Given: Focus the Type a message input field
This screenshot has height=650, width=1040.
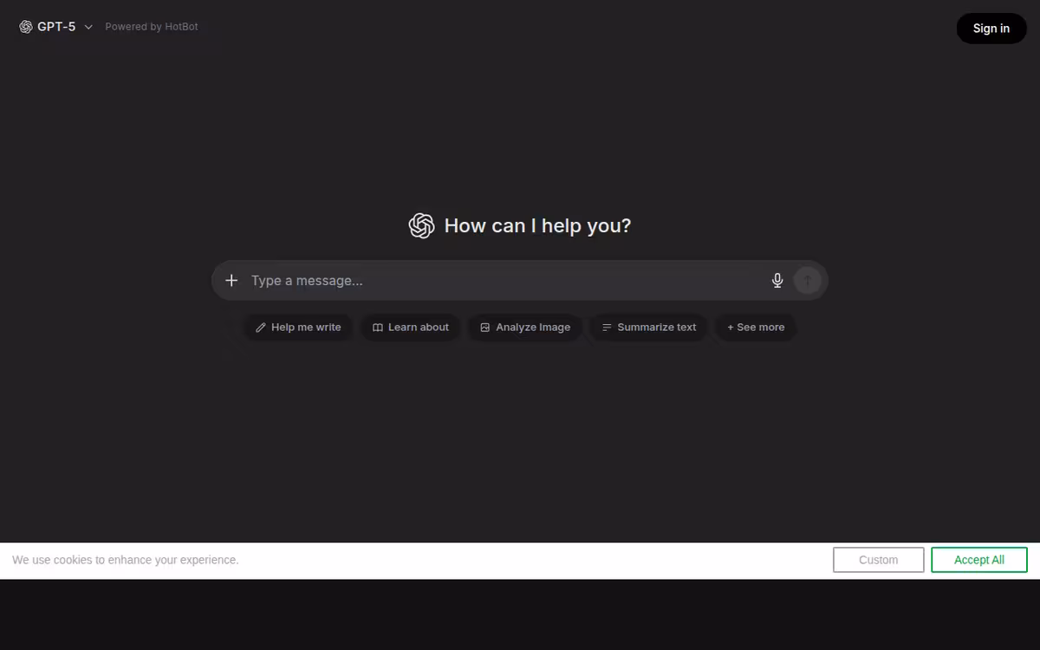Looking at the screenshot, I should click(505, 281).
